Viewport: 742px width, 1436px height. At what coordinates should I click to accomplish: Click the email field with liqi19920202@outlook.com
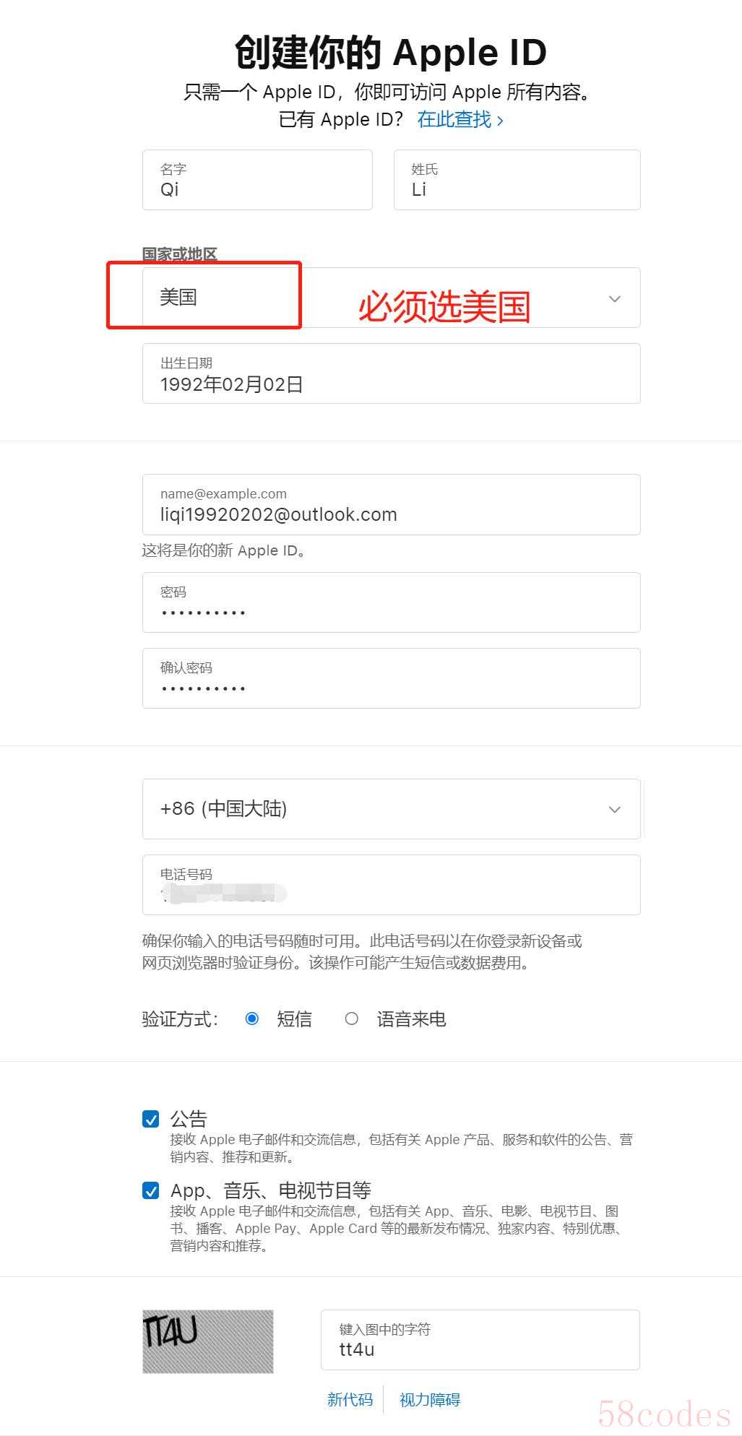391,504
